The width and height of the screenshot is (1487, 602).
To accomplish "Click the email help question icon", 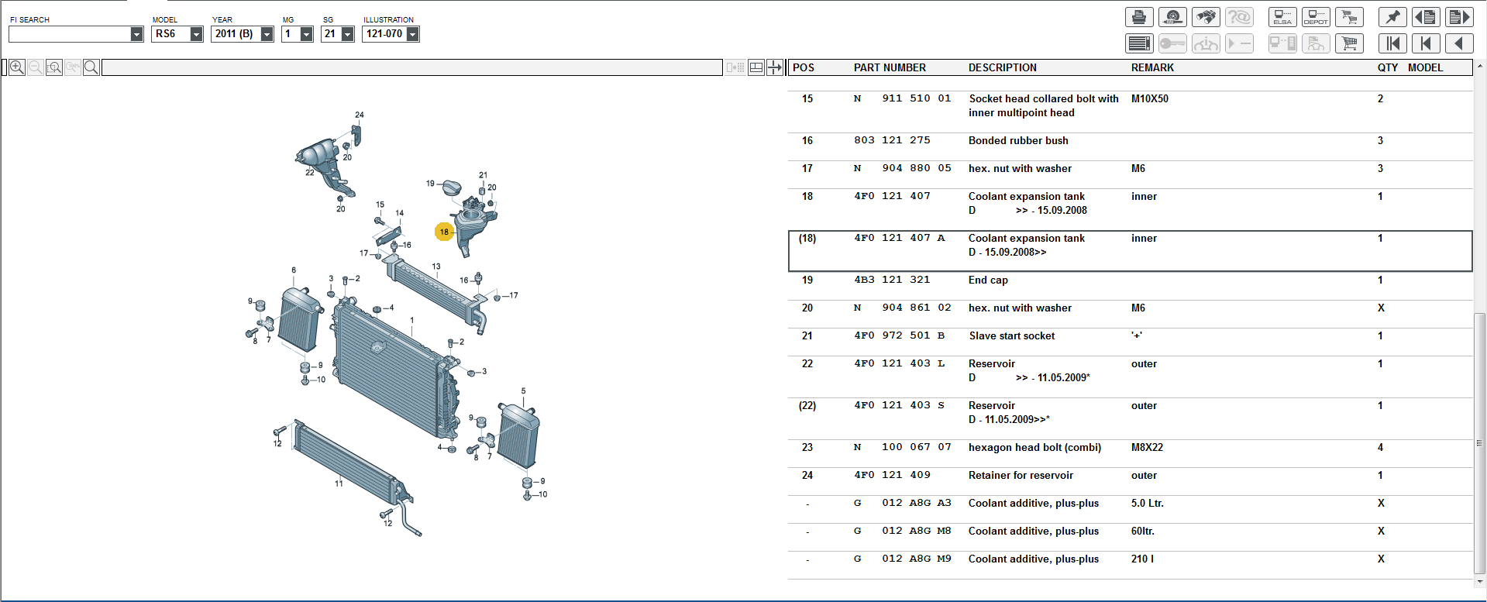I will coord(1239,17).
